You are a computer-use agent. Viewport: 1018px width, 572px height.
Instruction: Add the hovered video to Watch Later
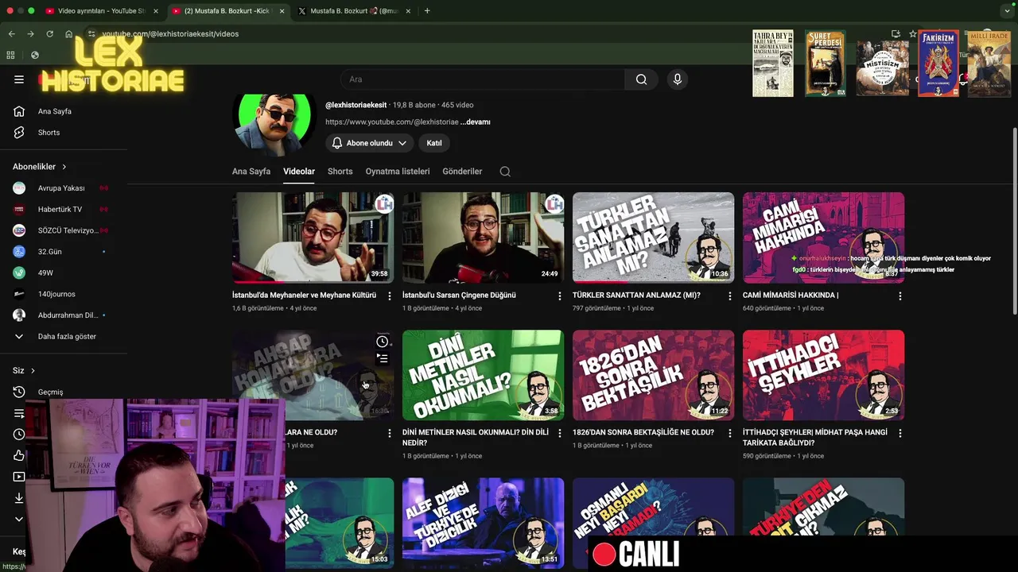coord(383,342)
